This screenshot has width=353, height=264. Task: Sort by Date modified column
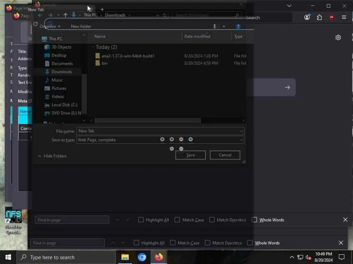point(197,36)
